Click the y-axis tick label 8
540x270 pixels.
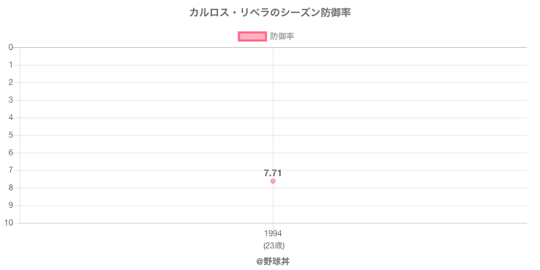pos(11,188)
